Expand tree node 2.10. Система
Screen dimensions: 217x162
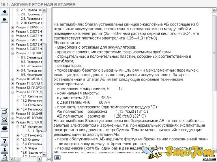[x=18, y=23]
